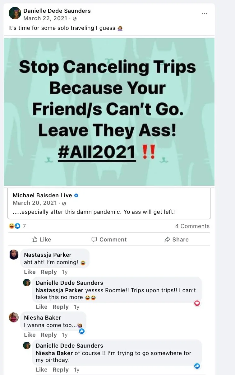Click the thumbs-up reaction on Niesha Baker's comment
235x375 pixels.
[82, 331]
